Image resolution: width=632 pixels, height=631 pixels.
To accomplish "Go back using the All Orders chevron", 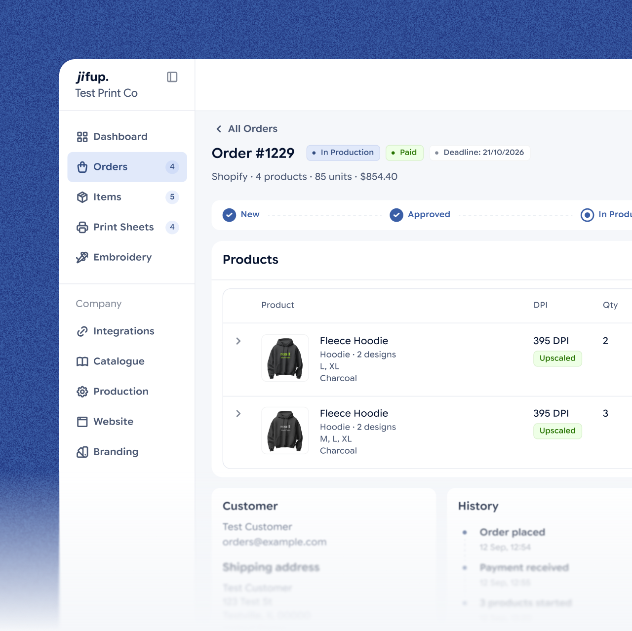I will [219, 129].
